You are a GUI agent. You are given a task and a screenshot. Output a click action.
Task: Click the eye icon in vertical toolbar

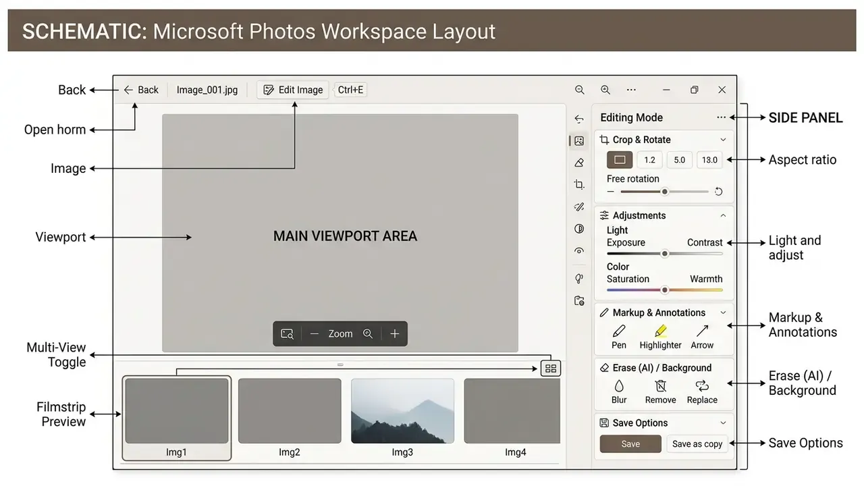(x=578, y=251)
